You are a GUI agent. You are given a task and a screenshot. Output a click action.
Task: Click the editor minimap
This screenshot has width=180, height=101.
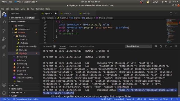[172, 31]
